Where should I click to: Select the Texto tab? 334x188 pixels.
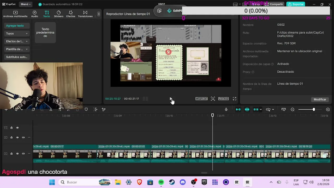tap(46, 14)
